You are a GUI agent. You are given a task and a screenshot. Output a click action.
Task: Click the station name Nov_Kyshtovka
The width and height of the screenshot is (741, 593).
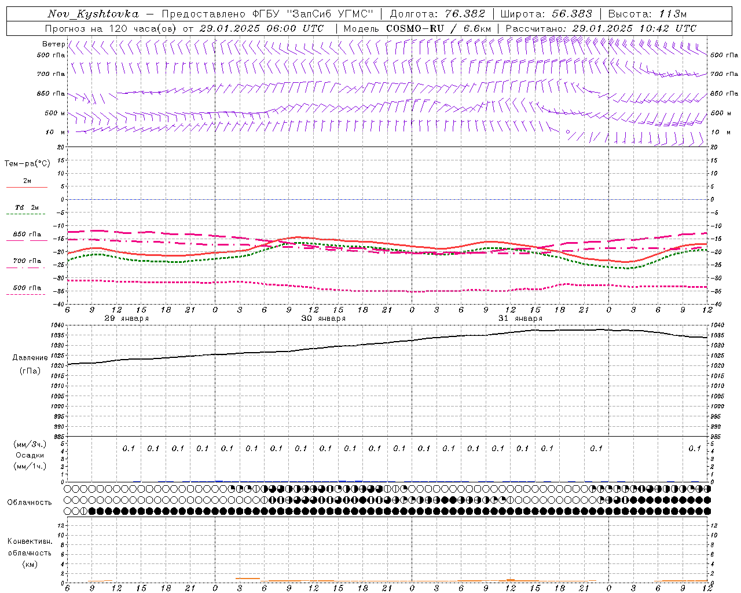(93, 14)
